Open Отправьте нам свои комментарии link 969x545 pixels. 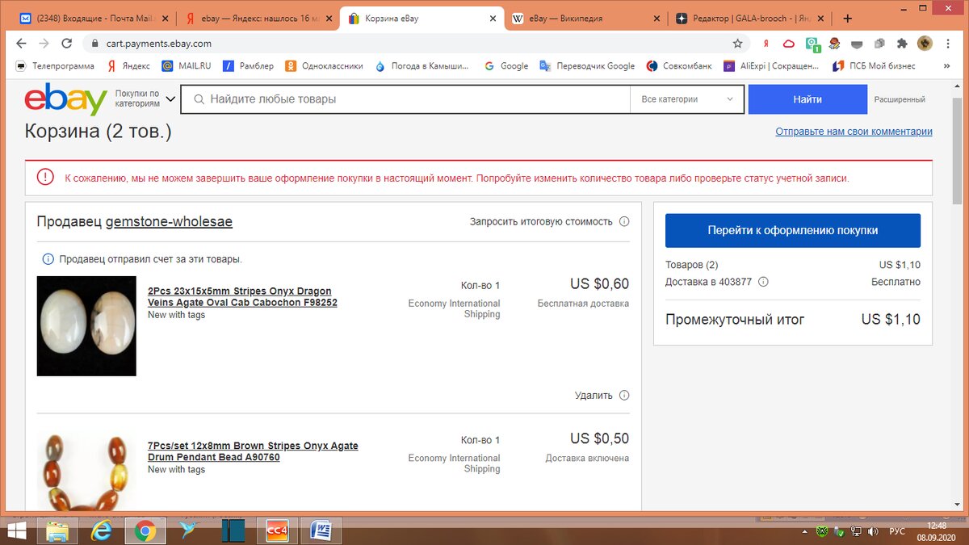tap(854, 132)
